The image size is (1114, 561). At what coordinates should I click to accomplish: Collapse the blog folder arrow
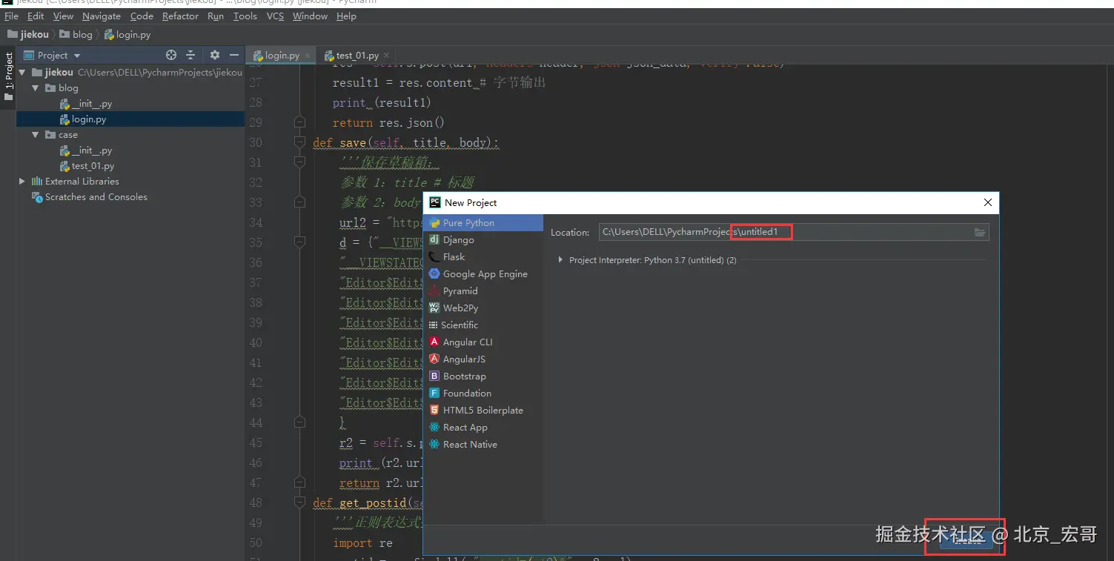coord(36,88)
